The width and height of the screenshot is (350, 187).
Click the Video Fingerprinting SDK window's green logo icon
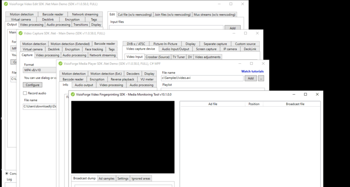click(x=72, y=94)
